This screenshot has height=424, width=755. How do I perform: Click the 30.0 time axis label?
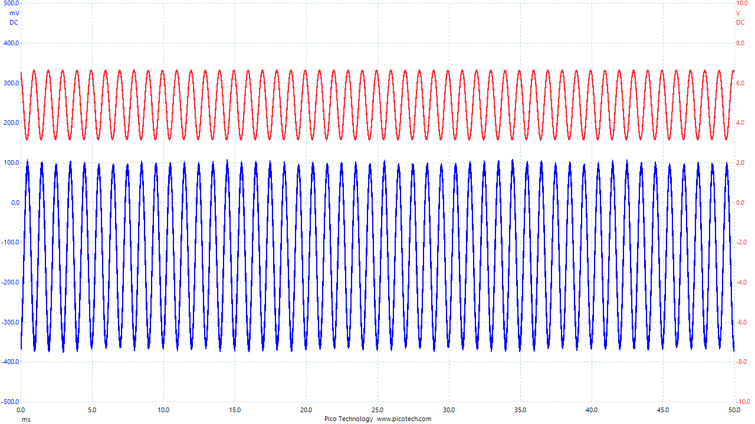[449, 410]
